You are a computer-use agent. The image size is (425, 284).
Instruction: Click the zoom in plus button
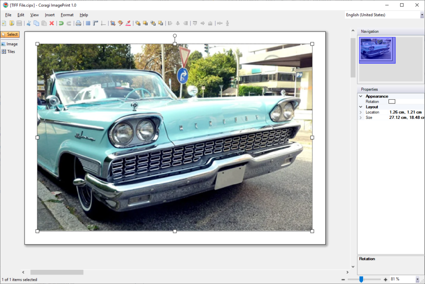pyautogui.click(x=386, y=279)
